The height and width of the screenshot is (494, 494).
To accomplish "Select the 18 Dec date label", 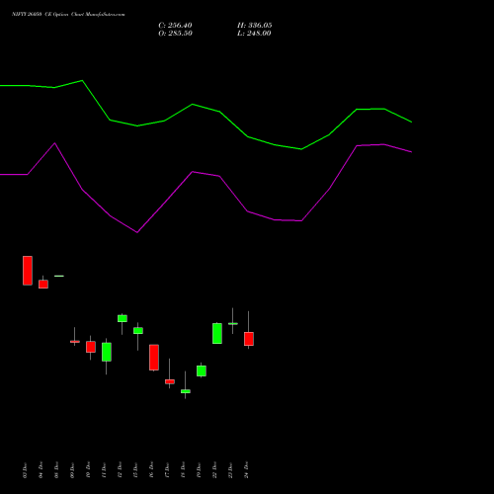I will coord(183,470).
